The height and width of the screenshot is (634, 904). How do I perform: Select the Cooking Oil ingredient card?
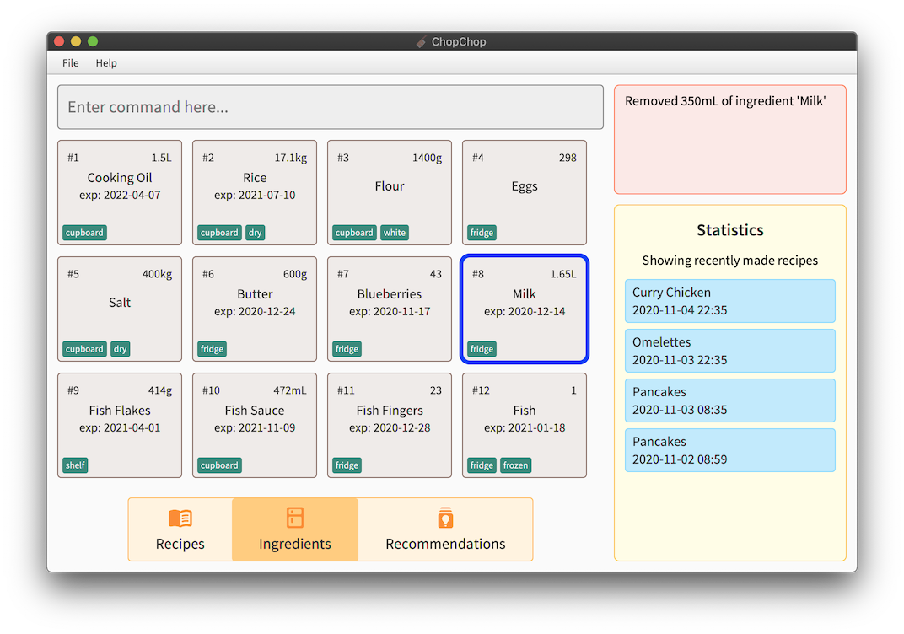click(x=120, y=192)
